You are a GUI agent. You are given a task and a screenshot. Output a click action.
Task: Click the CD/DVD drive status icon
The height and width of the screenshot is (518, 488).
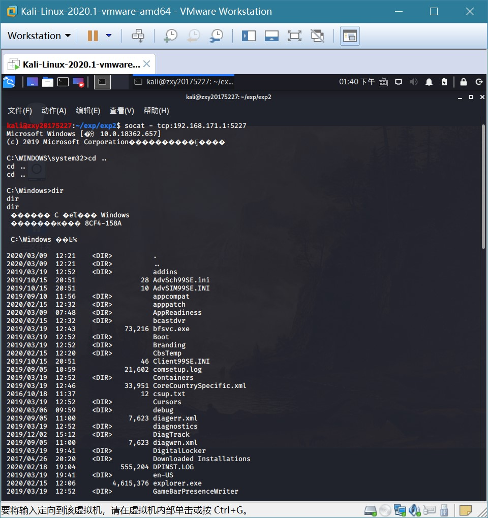tap(385, 510)
